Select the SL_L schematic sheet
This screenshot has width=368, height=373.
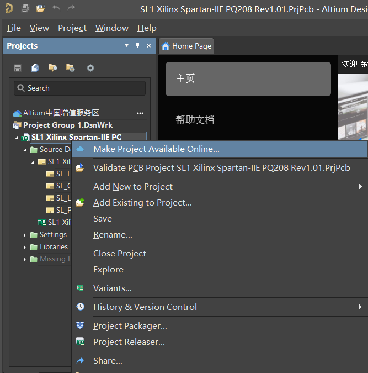pos(58,198)
